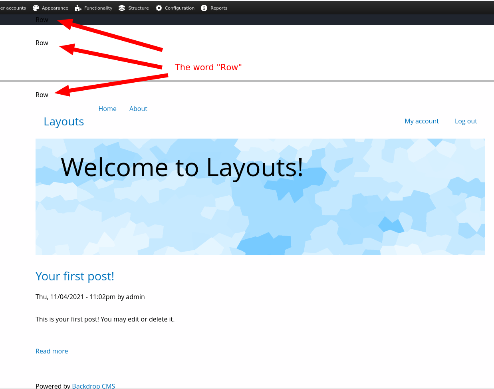Screen dimensions: 494x389
Task: Click the Appearance palette icon
Action: pos(36,8)
